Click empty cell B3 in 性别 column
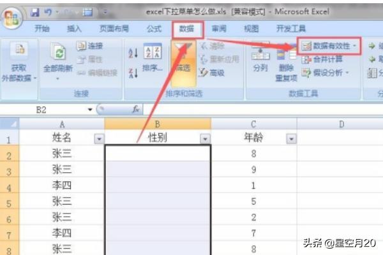The image size is (383, 255). coord(158,169)
